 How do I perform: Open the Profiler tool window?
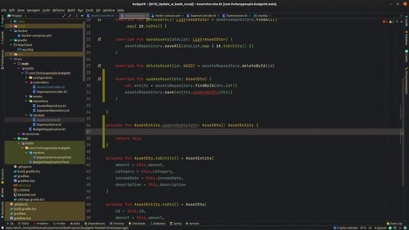pos(59,224)
